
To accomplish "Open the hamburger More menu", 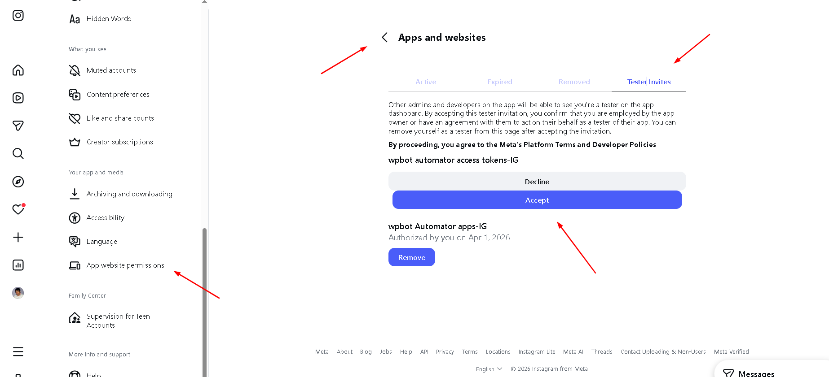I will (x=18, y=351).
